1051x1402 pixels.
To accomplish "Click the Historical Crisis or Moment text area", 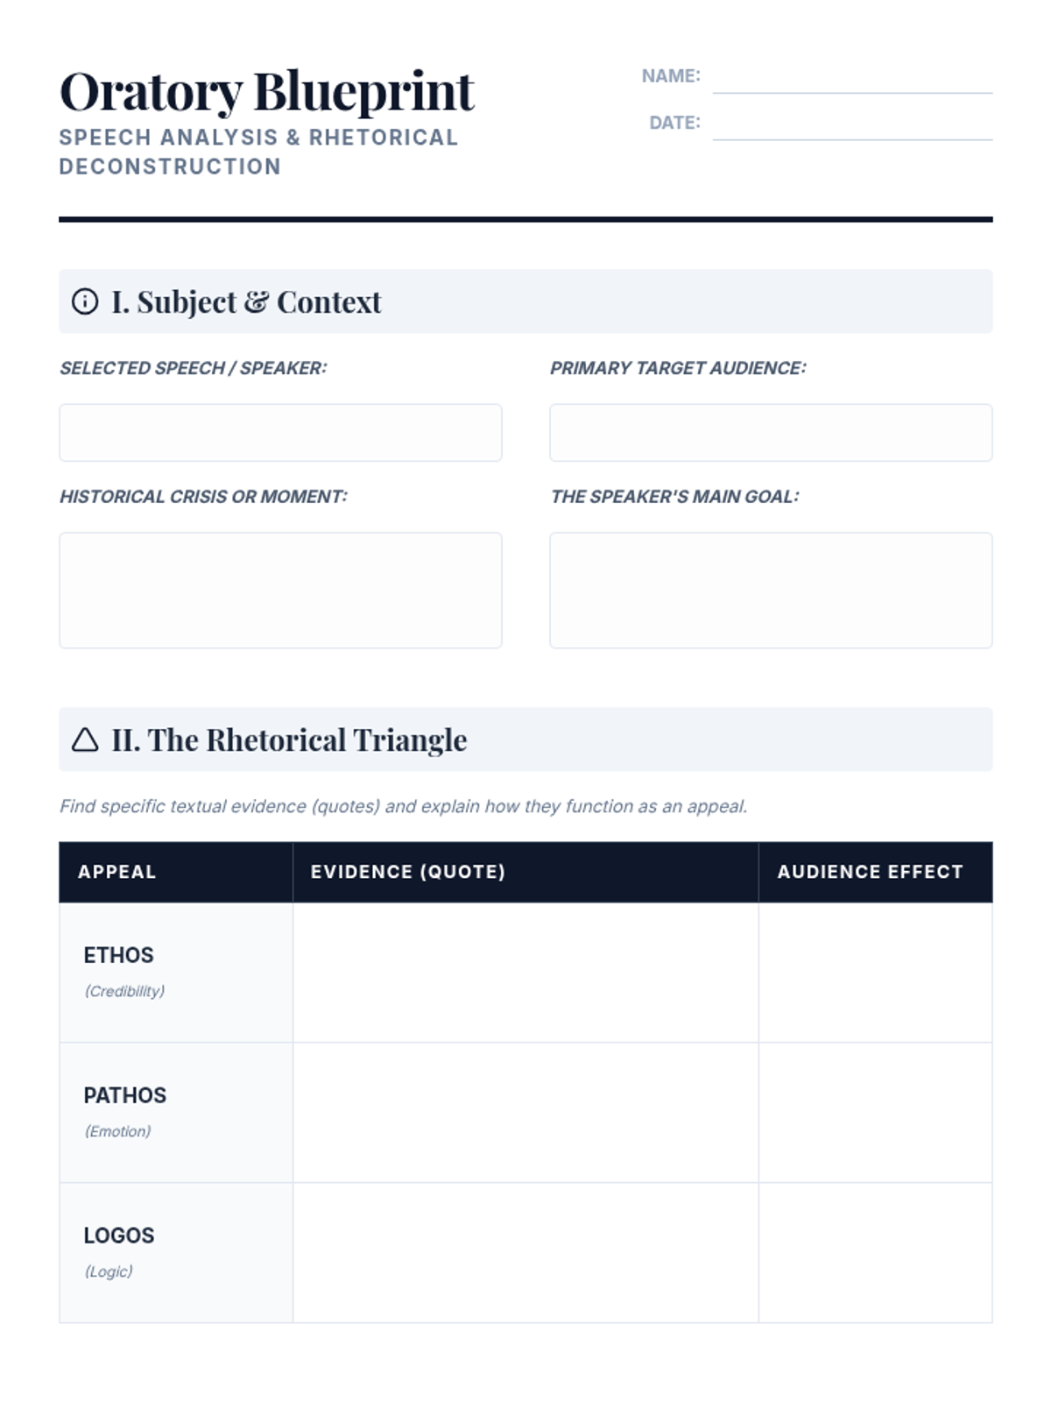I will click(280, 591).
